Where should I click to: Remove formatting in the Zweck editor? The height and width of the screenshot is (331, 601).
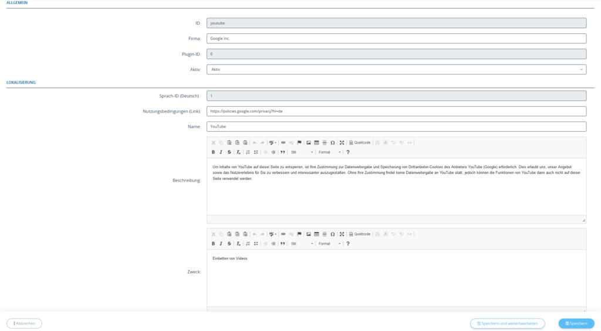tap(238, 244)
